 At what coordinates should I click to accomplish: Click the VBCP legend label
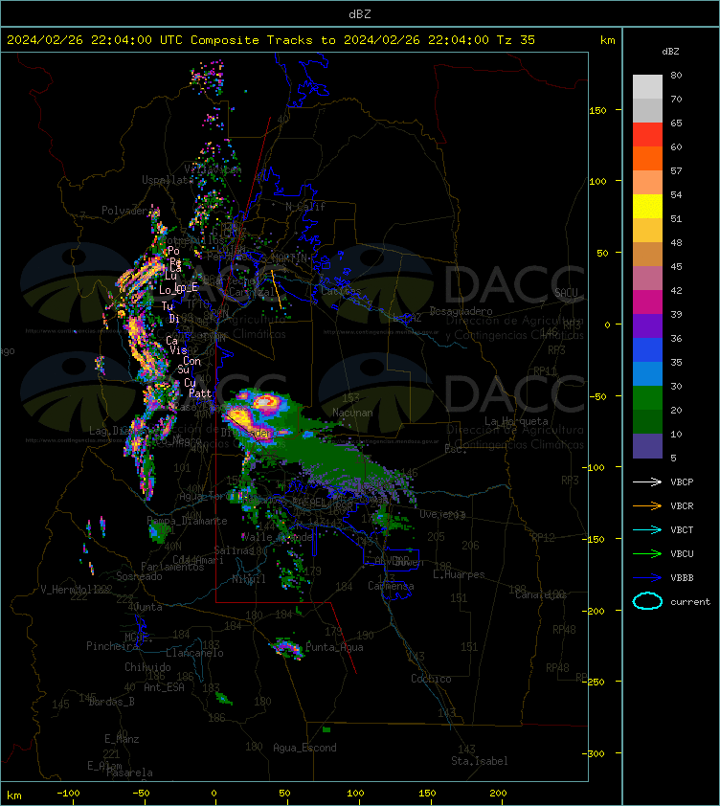[682, 482]
